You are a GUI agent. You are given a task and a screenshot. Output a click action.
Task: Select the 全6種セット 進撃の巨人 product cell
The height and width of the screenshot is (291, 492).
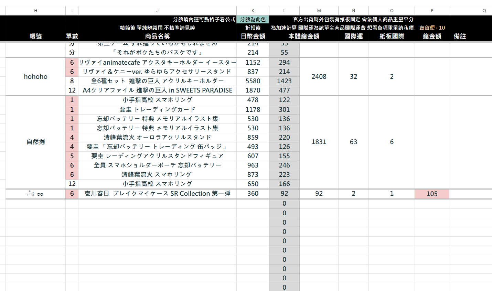[157, 81]
